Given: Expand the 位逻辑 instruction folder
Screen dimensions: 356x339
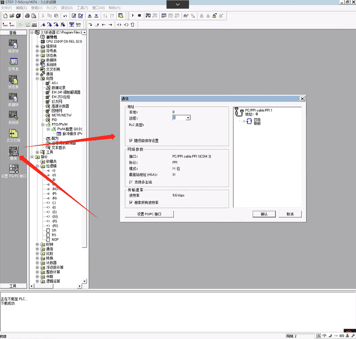Looking at the screenshot, I should tap(37, 166).
